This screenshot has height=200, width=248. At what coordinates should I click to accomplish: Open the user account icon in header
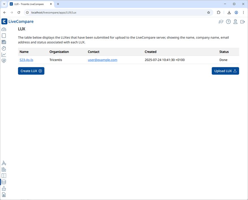235,22
